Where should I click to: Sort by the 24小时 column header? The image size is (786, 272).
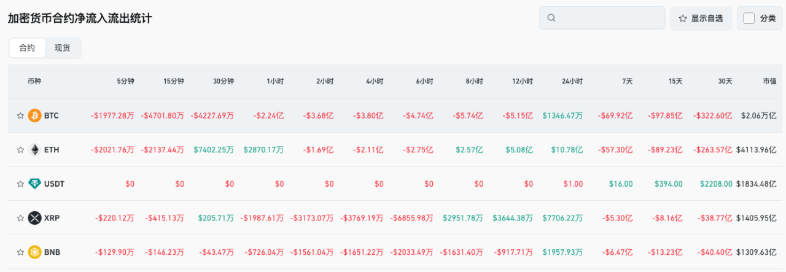(x=572, y=81)
